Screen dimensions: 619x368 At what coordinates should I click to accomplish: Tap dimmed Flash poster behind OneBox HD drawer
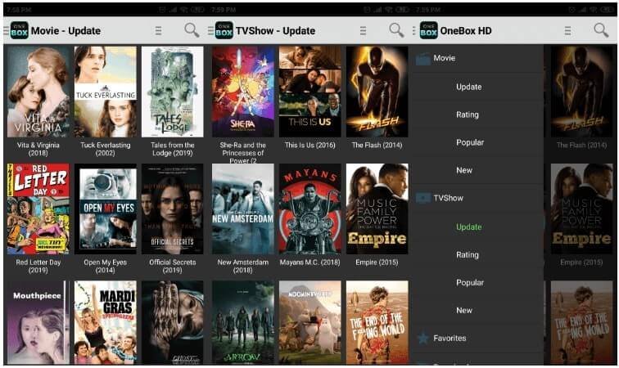(581, 92)
